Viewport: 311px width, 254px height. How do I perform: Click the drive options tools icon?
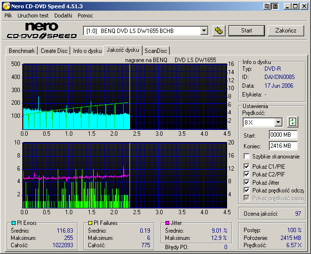click(219, 31)
